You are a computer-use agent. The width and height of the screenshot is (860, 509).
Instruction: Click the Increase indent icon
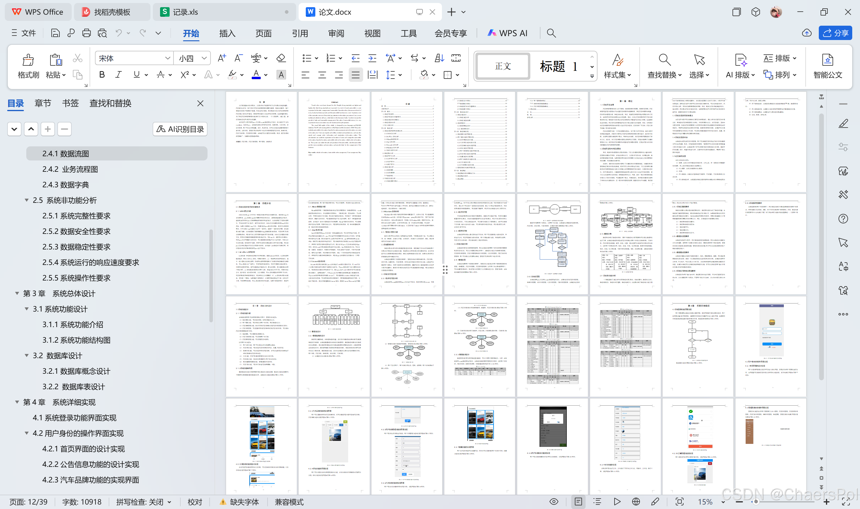pos(372,58)
